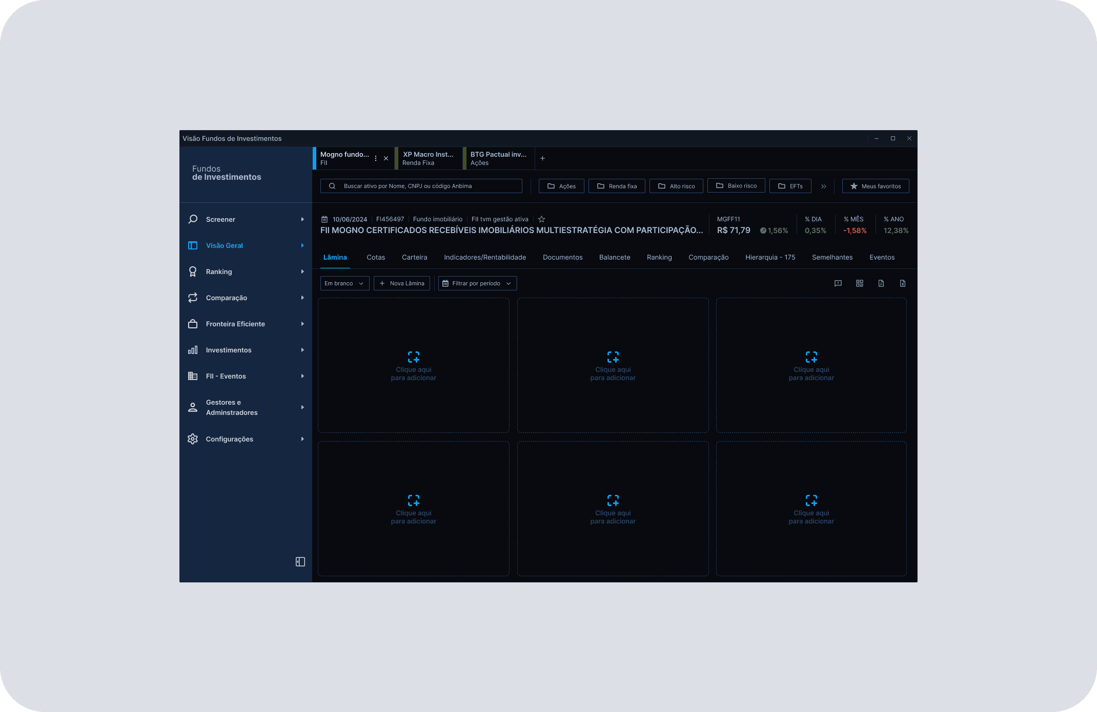
Task: Open the Em branco dropdown
Action: (x=344, y=283)
